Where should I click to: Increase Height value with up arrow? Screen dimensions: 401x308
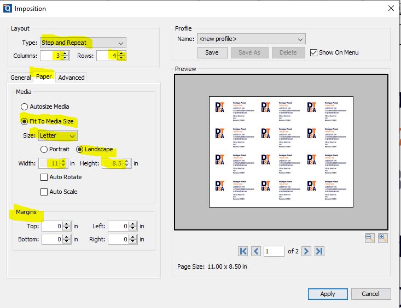tap(127, 161)
